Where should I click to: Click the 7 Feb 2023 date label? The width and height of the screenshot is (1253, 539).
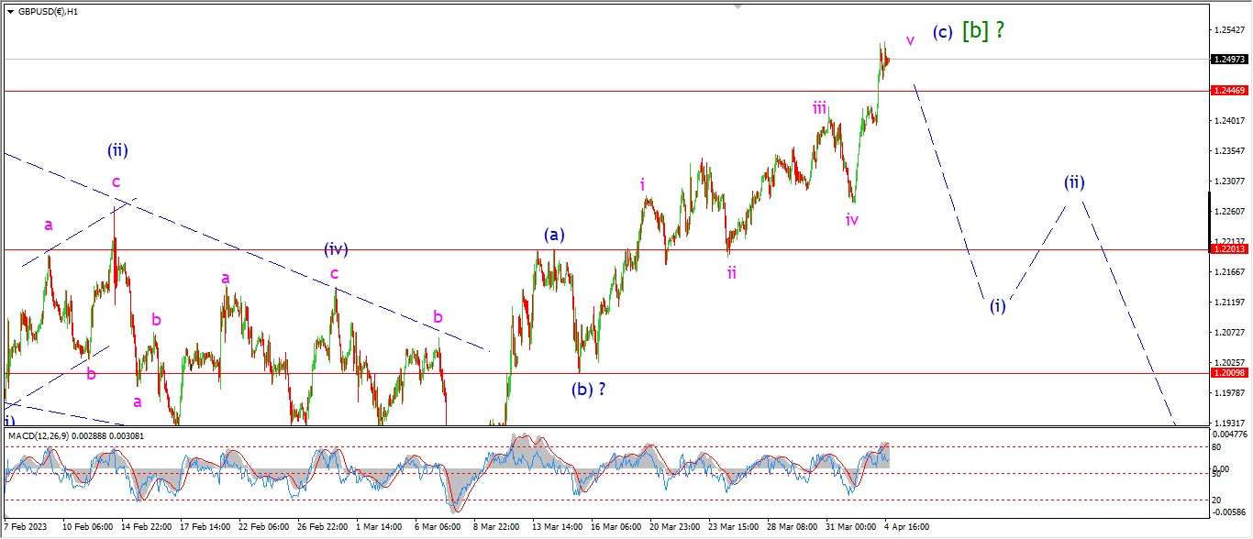[25, 527]
